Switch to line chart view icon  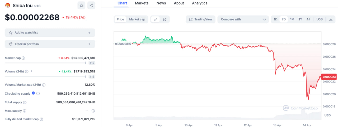tap(156, 19)
